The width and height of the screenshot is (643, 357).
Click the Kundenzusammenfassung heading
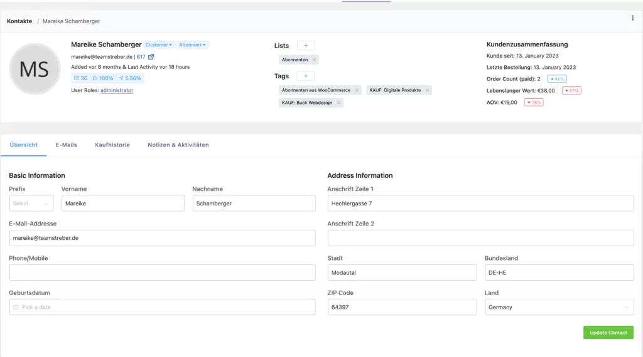[527, 44]
